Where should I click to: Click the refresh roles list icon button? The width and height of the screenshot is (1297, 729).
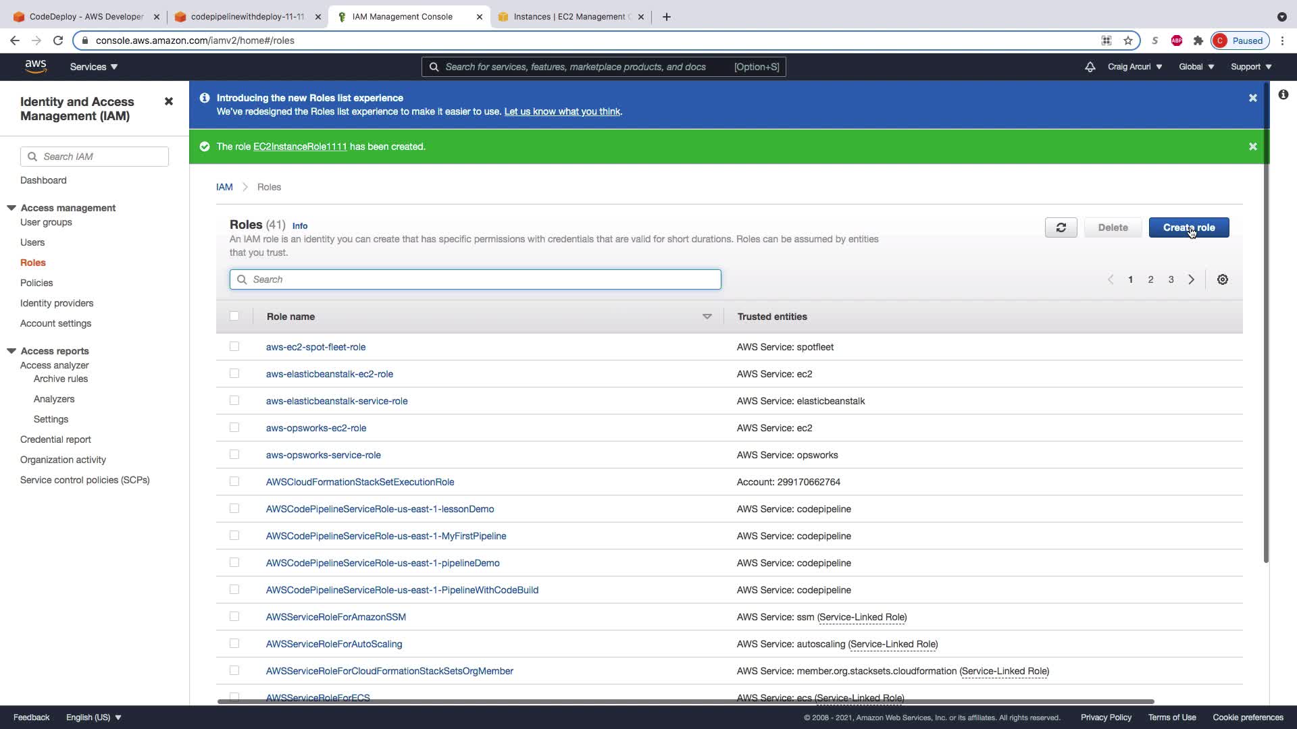1061,227
